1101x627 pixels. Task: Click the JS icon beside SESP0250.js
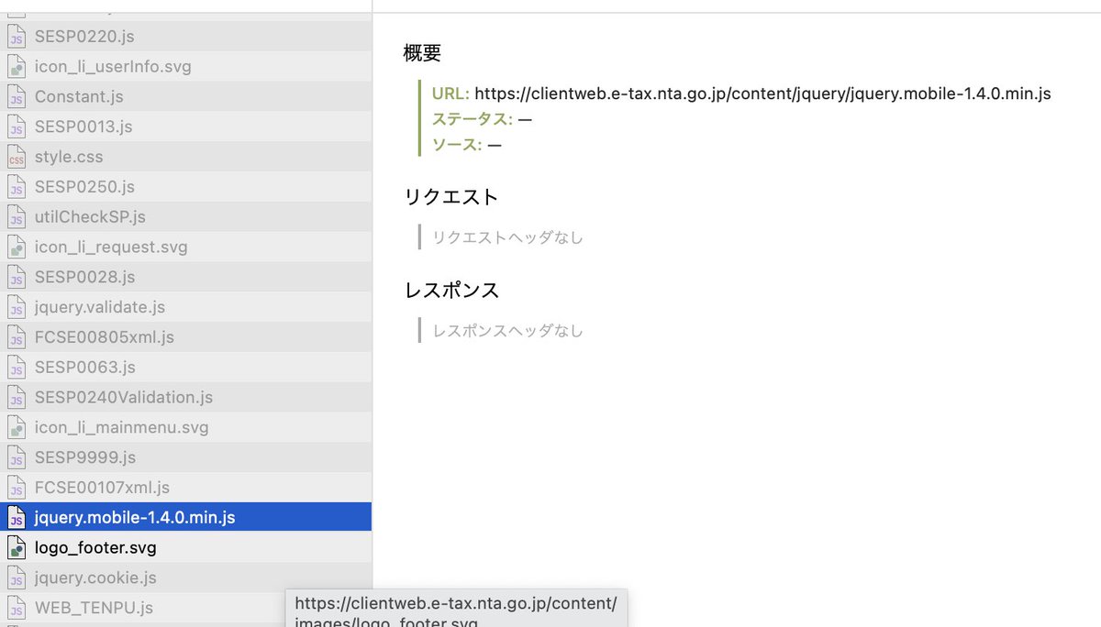point(16,187)
